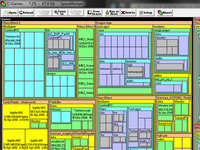Open the Setup dialog
Image resolution: width=200 pixels, height=150 pixels.
click(146, 12)
